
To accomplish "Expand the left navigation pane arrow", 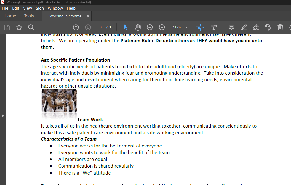I will tap(3, 116).
